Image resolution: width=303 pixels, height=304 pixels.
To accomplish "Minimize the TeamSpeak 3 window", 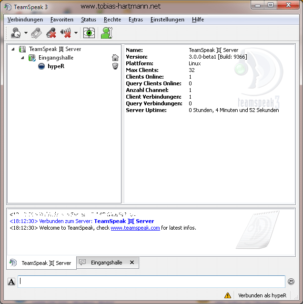I will pos(258,5).
